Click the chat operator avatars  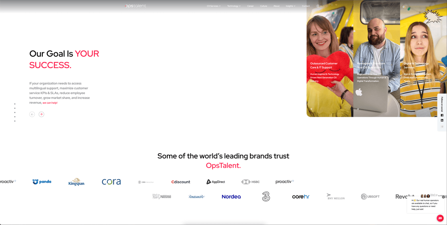point(425,196)
